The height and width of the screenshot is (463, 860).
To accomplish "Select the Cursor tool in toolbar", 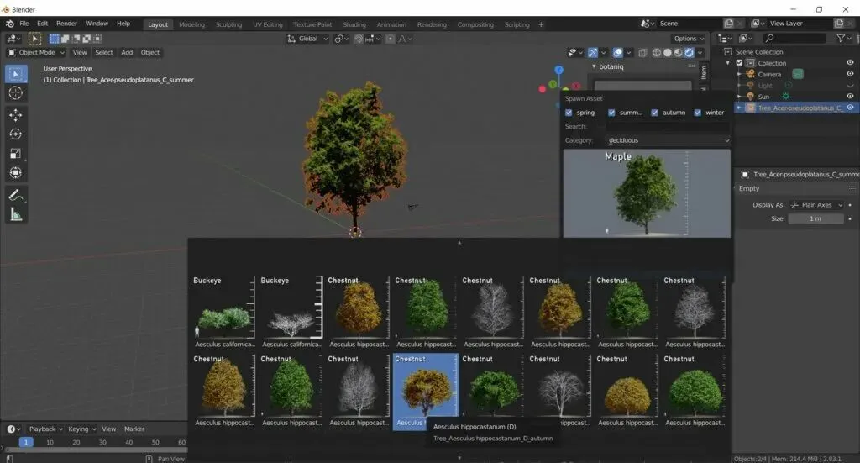I will (x=15, y=93).
